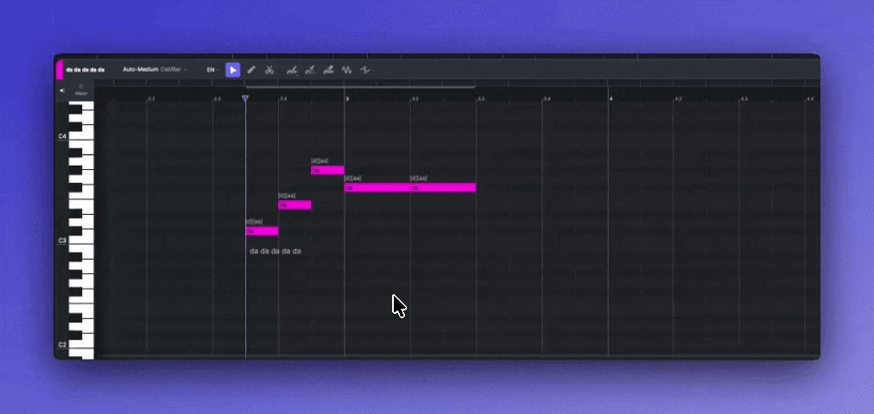Click the second pitch curve tool
Image resolution: width=874 pixels, height=414 pixels.
pos(310,70)
